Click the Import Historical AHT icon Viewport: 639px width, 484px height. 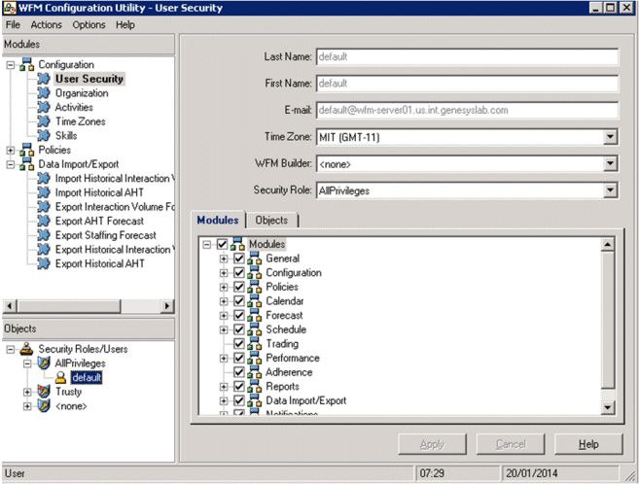click(44, 192)
